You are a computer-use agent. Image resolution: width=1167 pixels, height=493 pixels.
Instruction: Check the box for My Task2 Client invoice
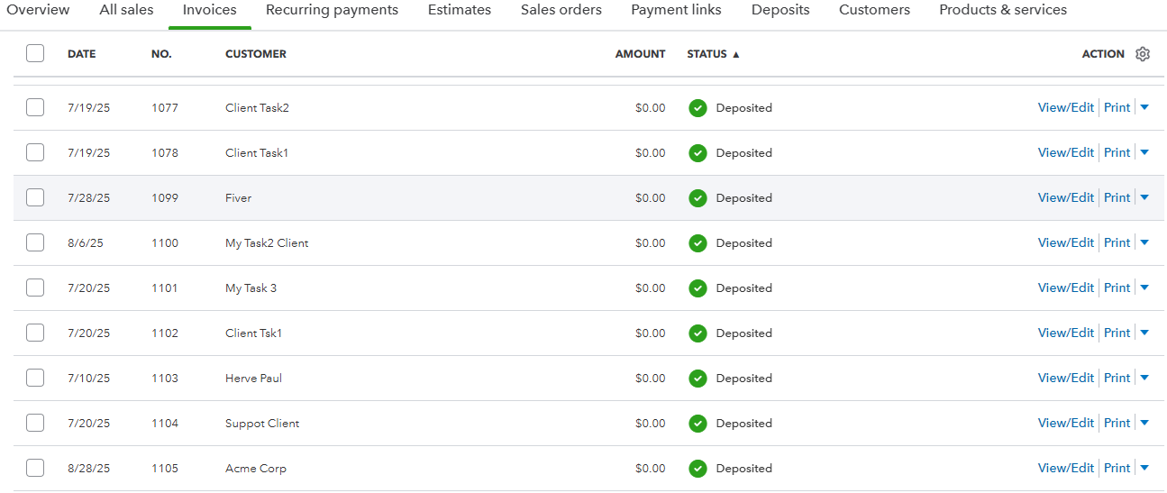point(35,242)
